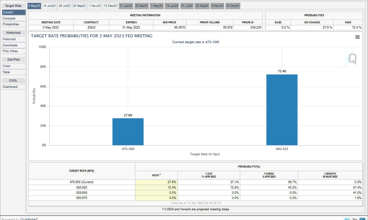Click the '550-575' target rate row label
Viewport: 368px width, 220px height.
[81, 198]
